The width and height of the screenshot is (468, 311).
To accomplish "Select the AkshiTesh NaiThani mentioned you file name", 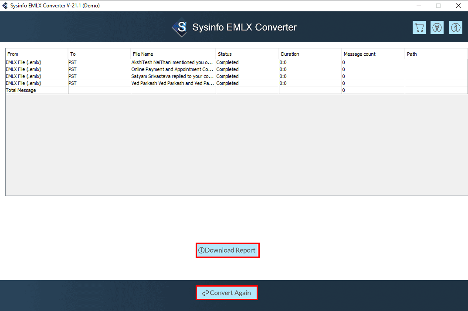I will [x=173, y=62].
